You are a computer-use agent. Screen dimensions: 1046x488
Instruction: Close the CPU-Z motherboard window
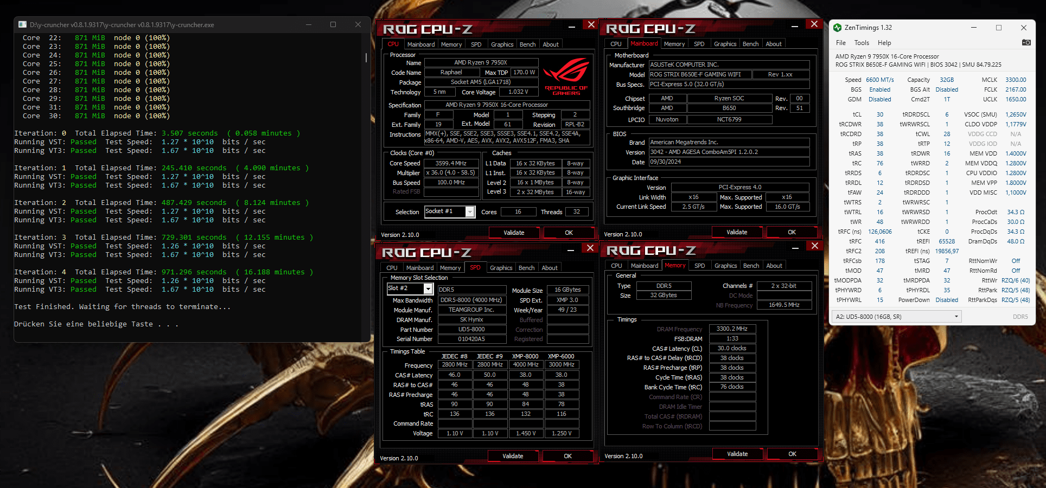click(x=814, y=24)
